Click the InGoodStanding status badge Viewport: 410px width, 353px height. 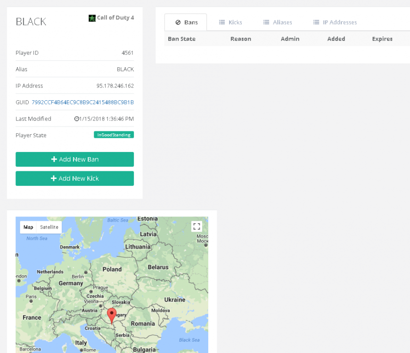coord(114,135)
